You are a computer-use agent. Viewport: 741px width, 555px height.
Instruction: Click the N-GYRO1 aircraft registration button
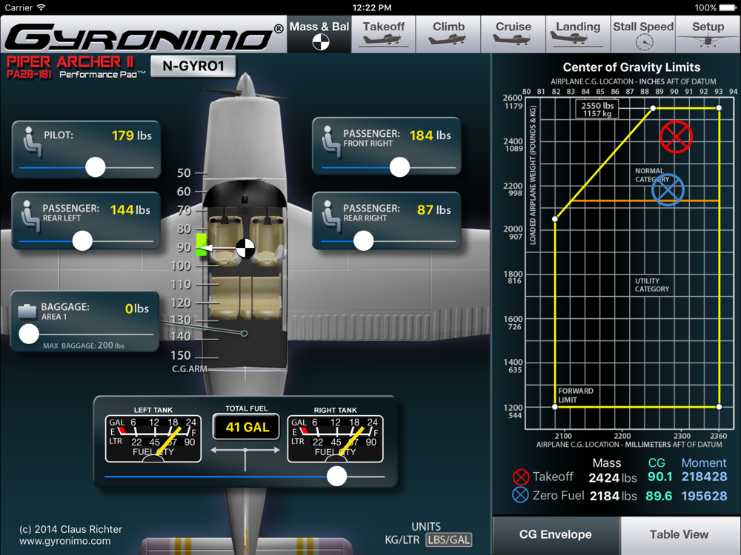(193, 66)
